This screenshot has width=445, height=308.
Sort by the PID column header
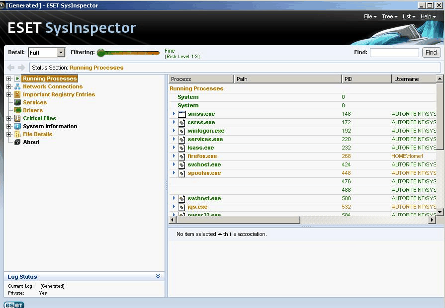click(366, 79)
